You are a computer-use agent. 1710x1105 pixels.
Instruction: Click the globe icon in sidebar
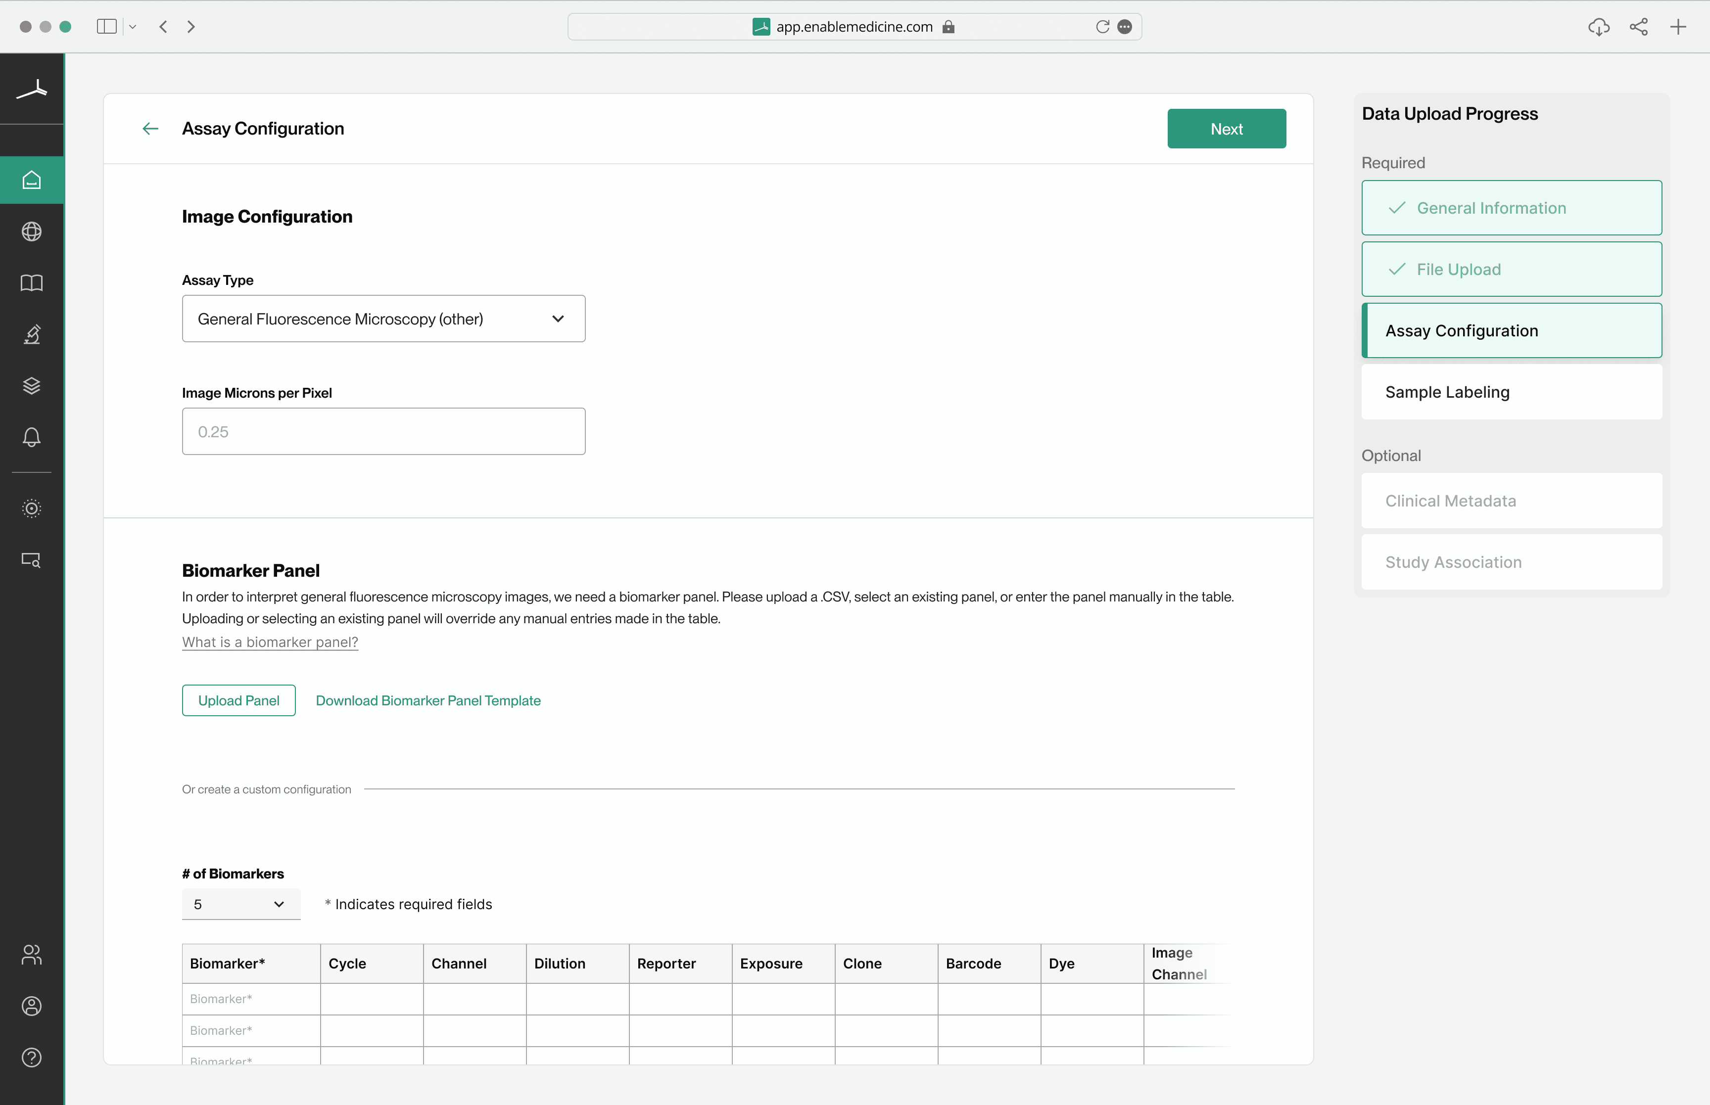click(x=32, y=232)
